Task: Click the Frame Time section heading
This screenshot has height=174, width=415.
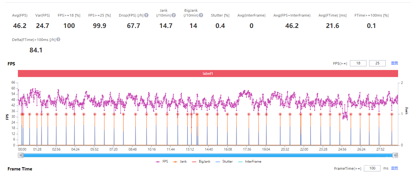Action: click(x=20, y=169)
